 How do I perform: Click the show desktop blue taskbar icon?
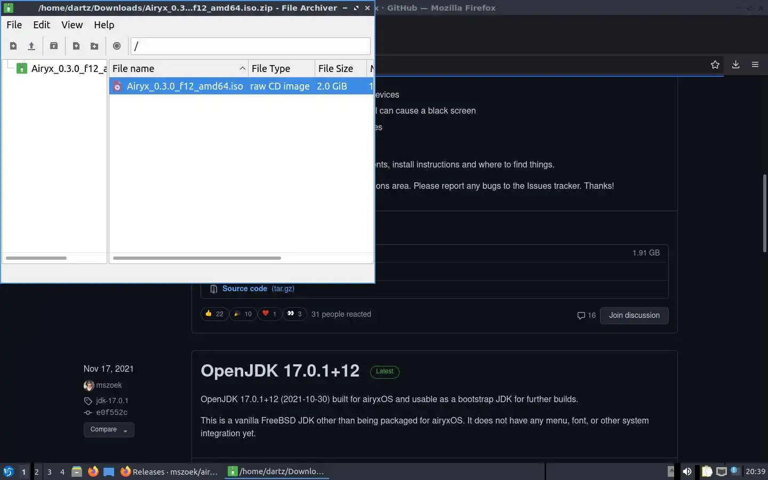coord(109,471)
